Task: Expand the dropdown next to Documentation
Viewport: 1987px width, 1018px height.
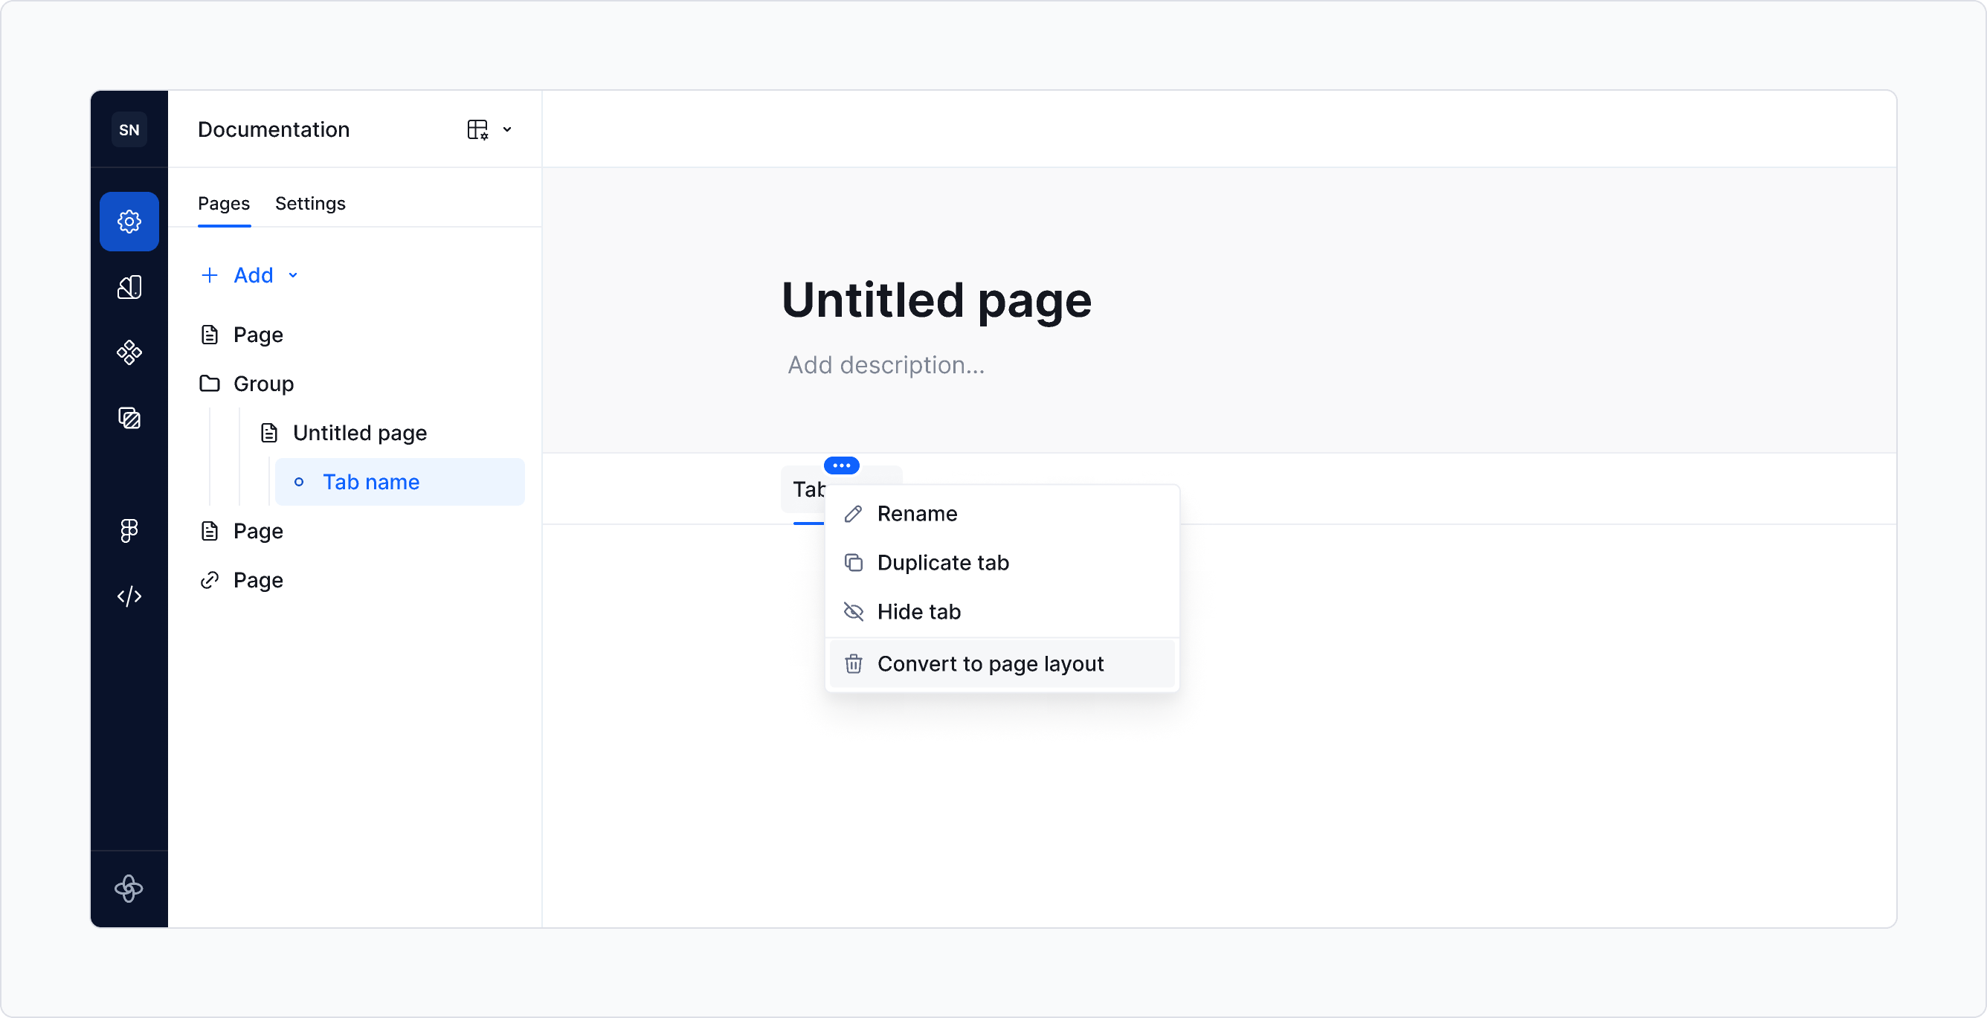Action: click(x=506, y=129)
